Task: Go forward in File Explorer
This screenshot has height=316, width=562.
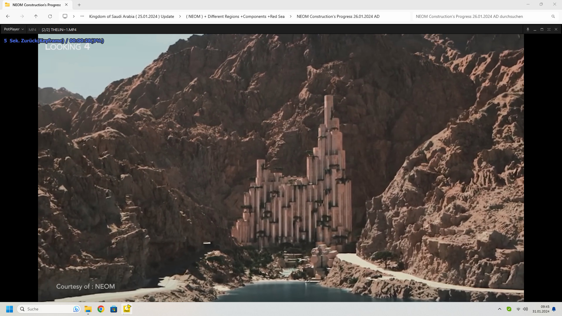Action: (22, 16)
